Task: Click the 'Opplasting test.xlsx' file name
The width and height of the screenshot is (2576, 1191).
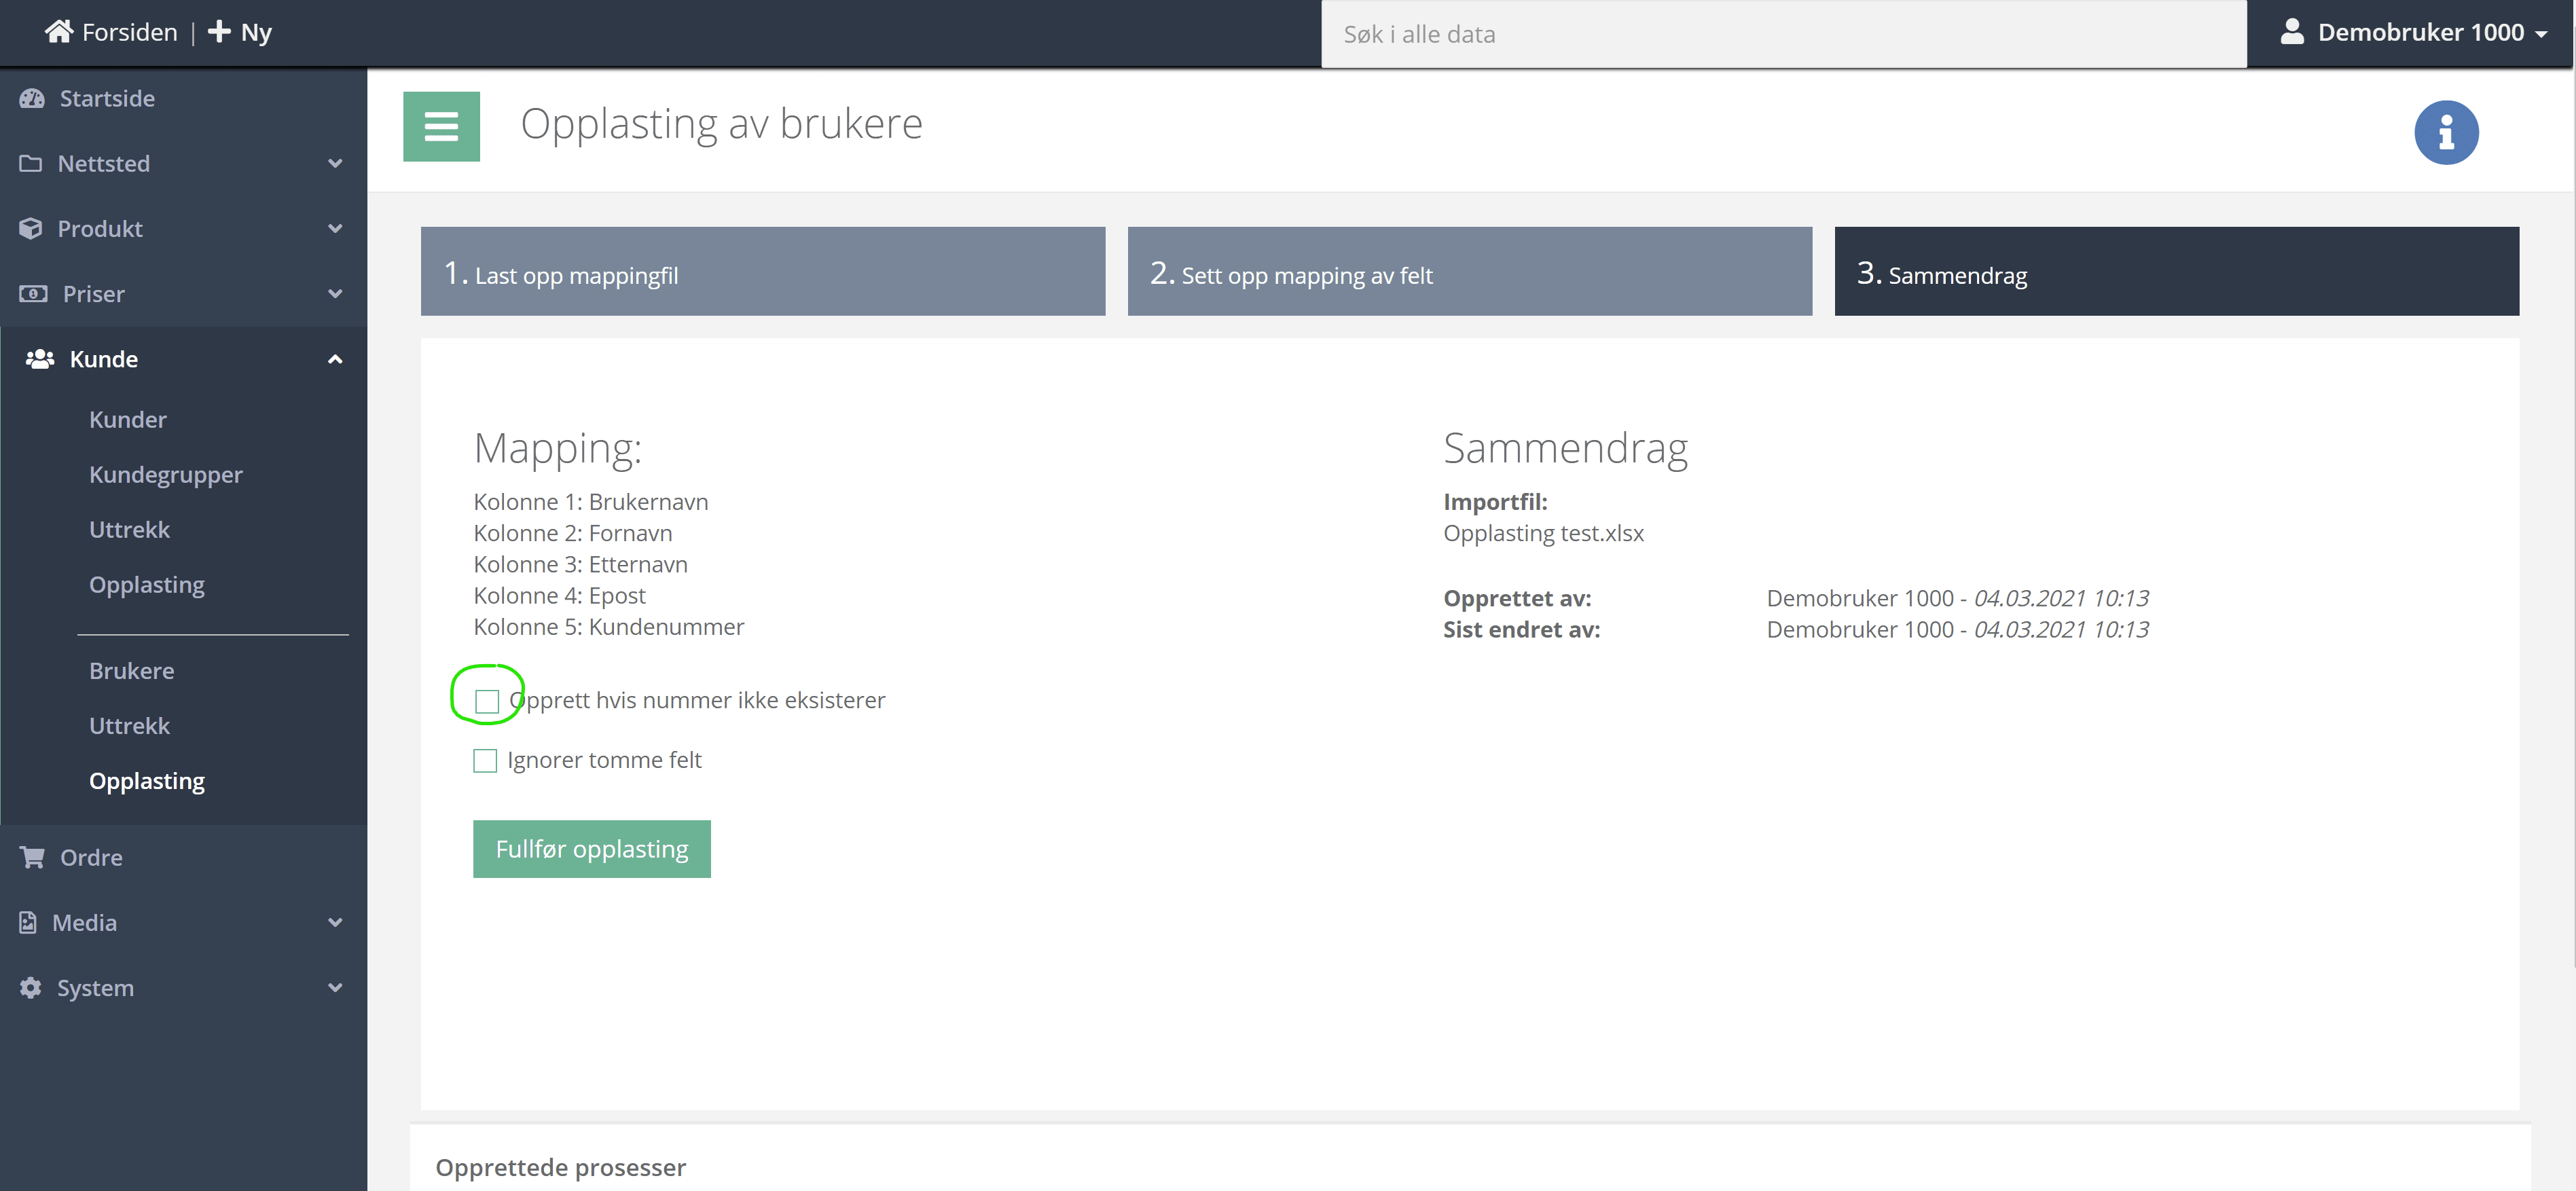Action: 1543,533
